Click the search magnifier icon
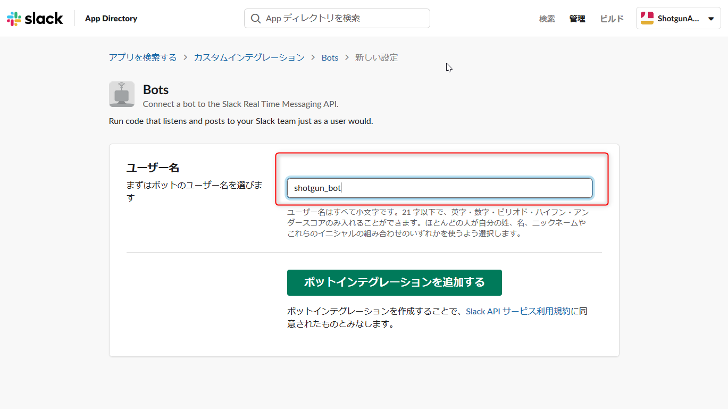The image size is (728, 409). tap(256, 19)
